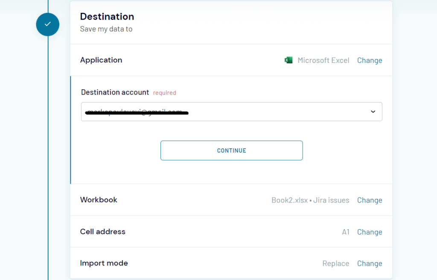Change the selected Workbook
437x280 pixels.
pyautogui.click(x=369, y=200)
